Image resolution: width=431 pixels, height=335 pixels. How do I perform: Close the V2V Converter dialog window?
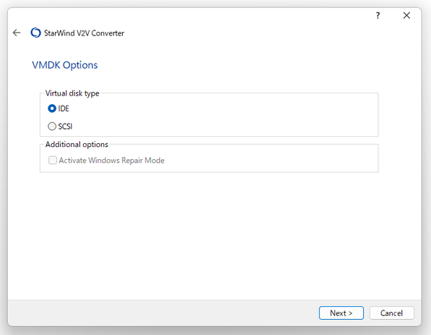click(x=406, y=15)
